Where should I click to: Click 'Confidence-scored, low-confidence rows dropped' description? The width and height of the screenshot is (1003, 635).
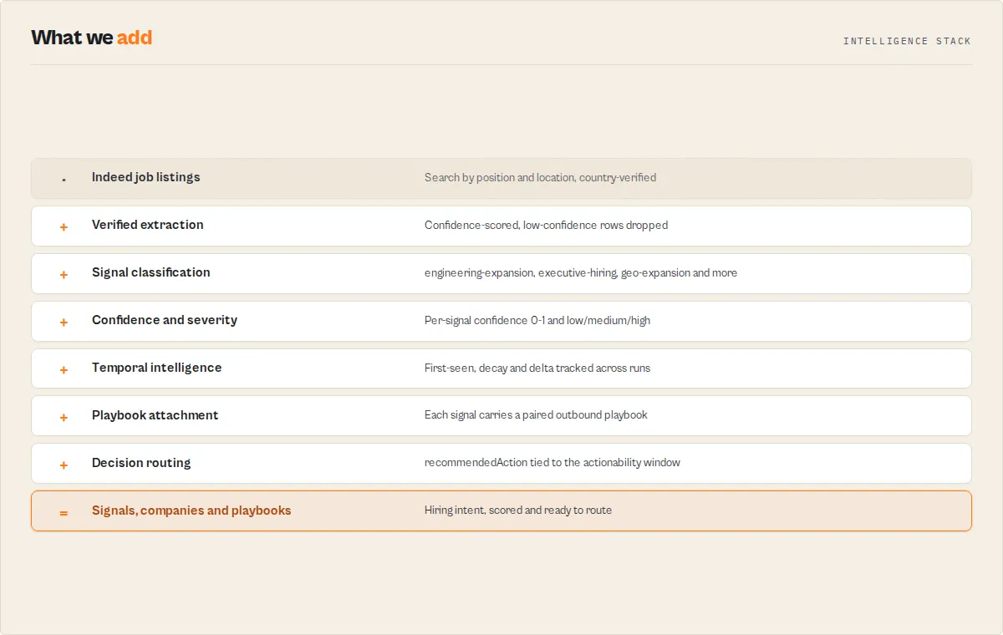(546, 225)
